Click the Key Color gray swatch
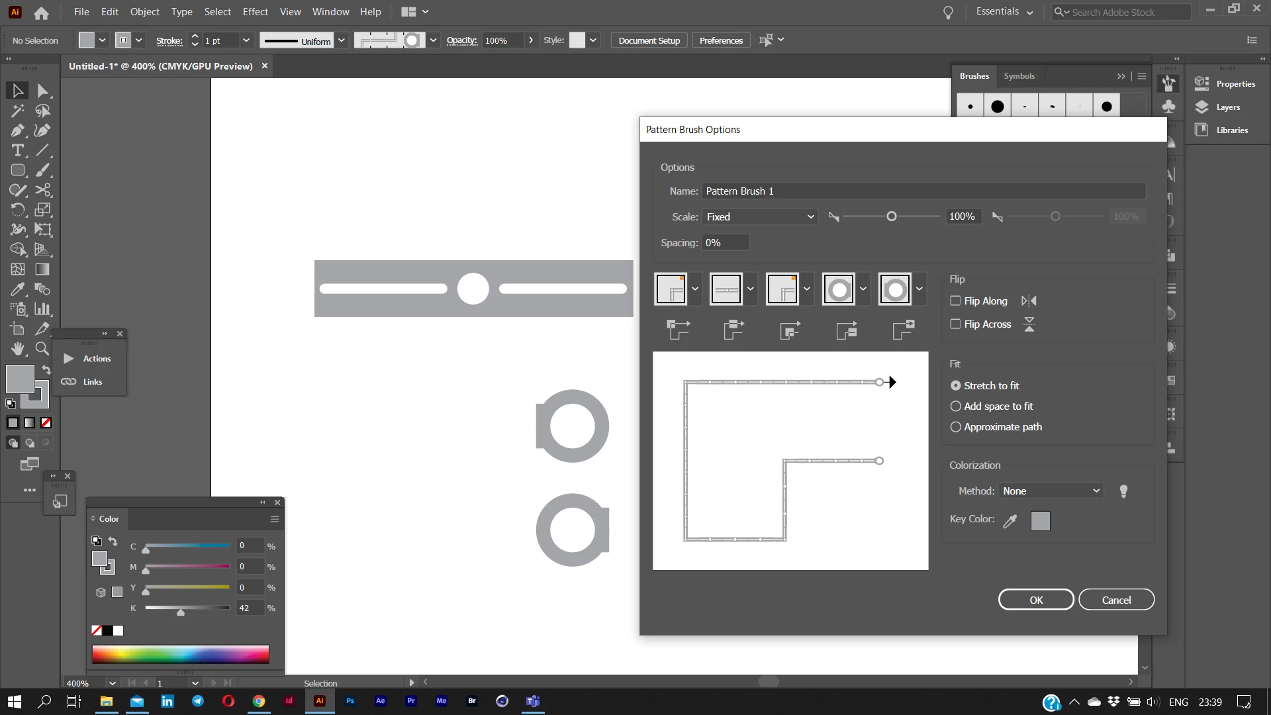Image resolution: width=1271 pixels, height=715 pixels. click(1040, 521)
